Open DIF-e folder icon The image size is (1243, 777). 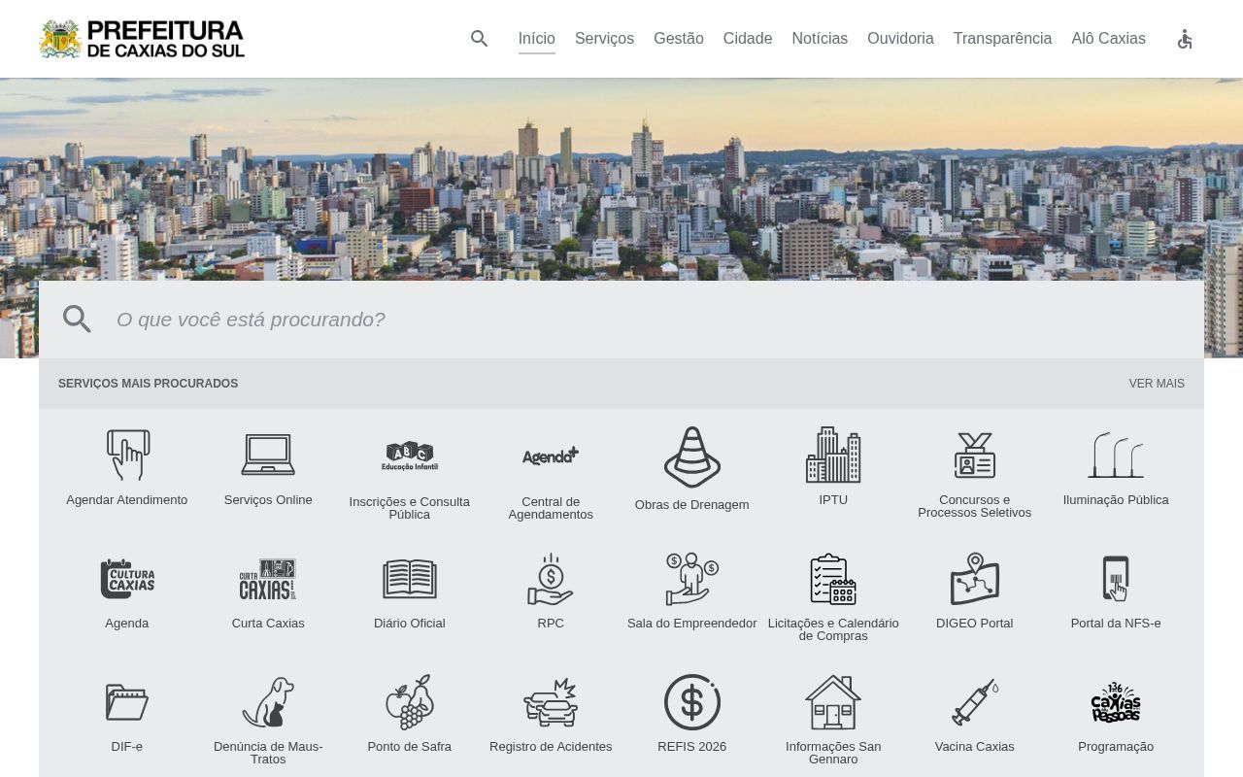[x=127, y=702]
